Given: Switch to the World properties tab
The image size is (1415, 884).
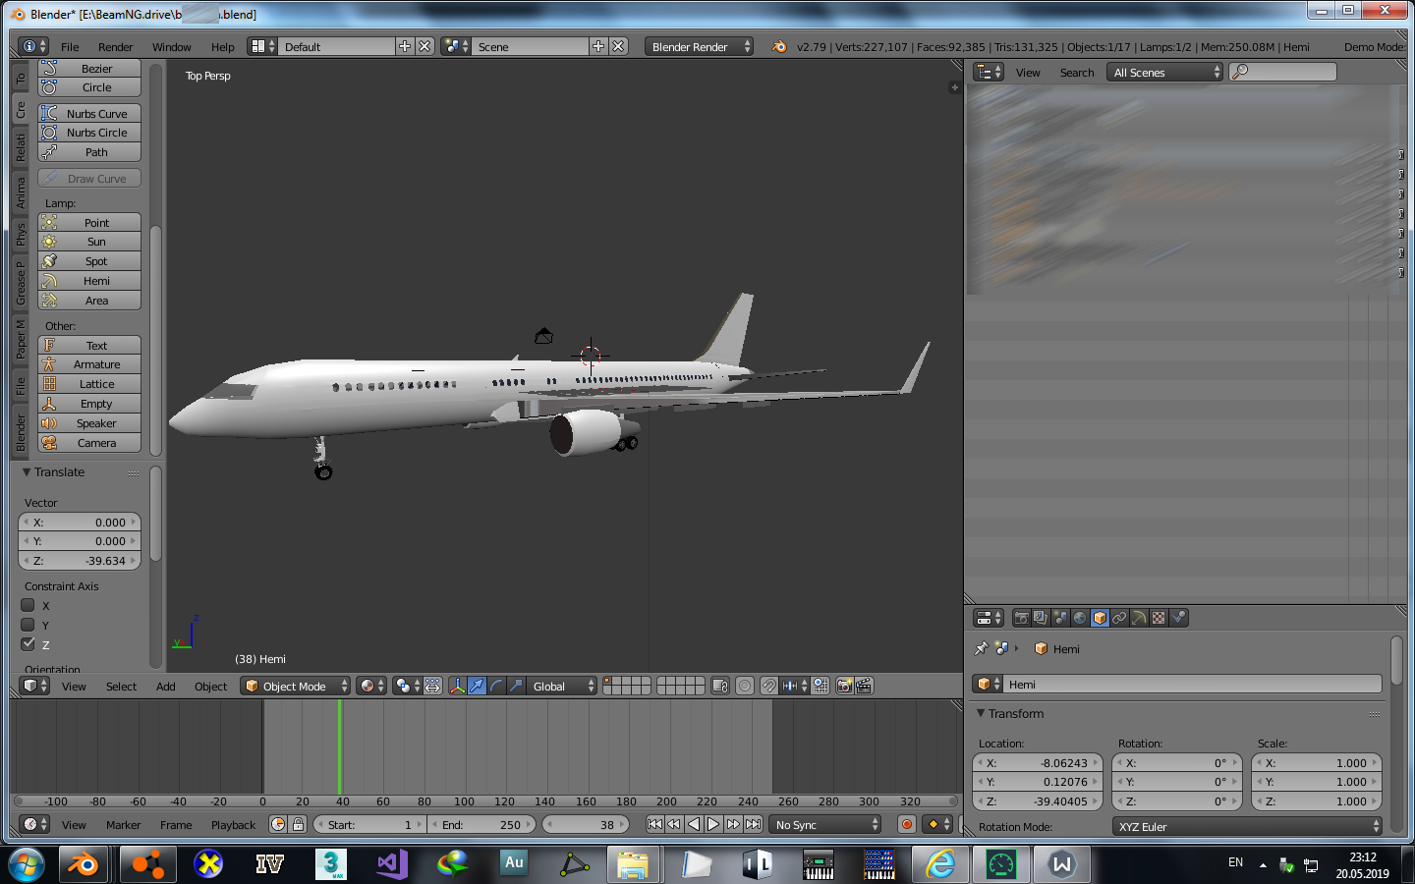Looking at the screenshot, I should click(1080, 618).
